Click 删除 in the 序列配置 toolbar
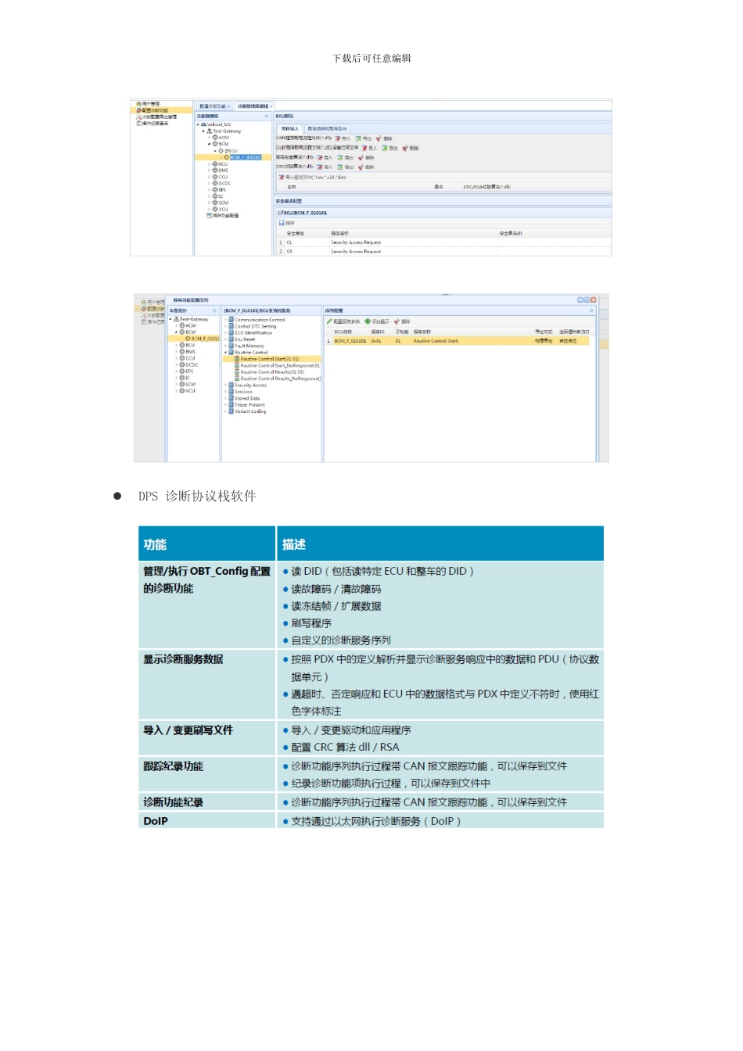Screen dimensions: 743x1051 [x=402, y=321]
